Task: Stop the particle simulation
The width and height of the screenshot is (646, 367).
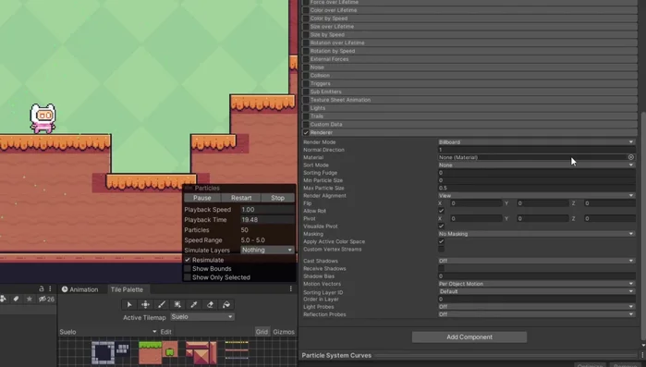Action: coord(277,198)
